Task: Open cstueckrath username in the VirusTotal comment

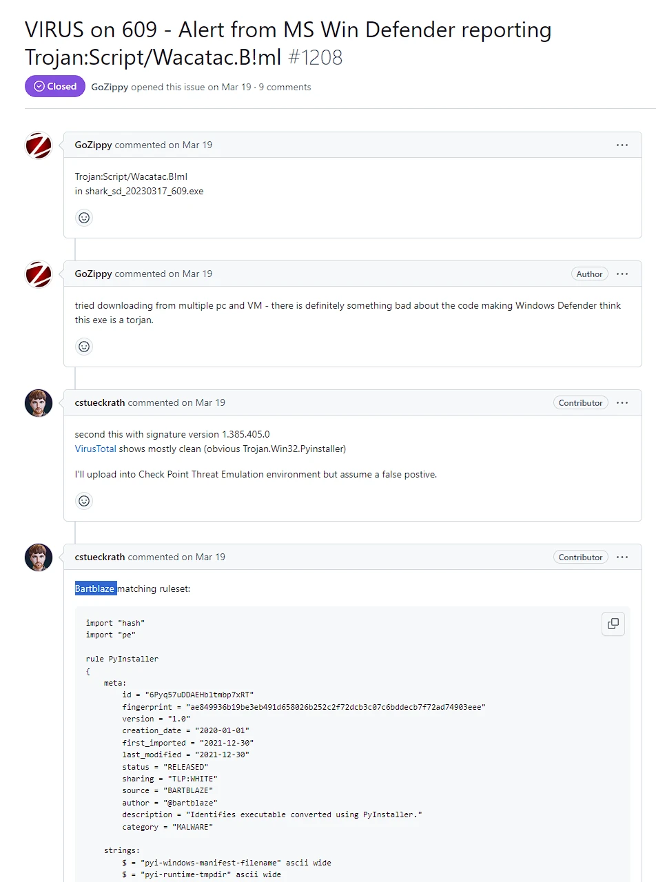Action: click(x=100, y=402)
